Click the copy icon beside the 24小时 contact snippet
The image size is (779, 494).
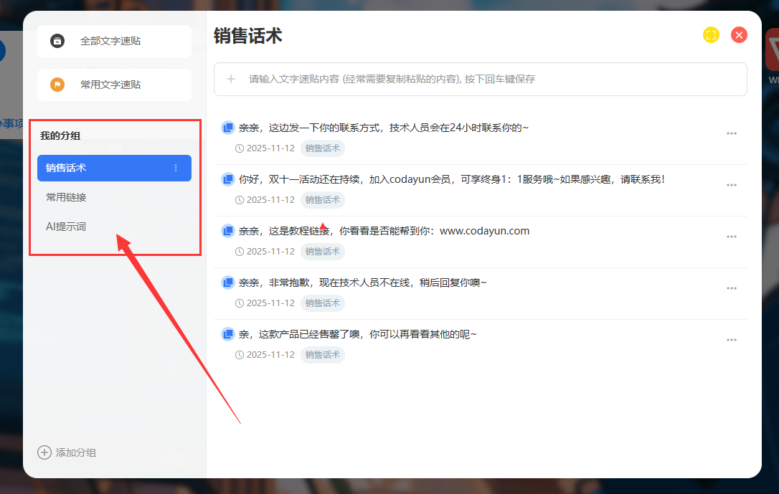coord(228,128)
